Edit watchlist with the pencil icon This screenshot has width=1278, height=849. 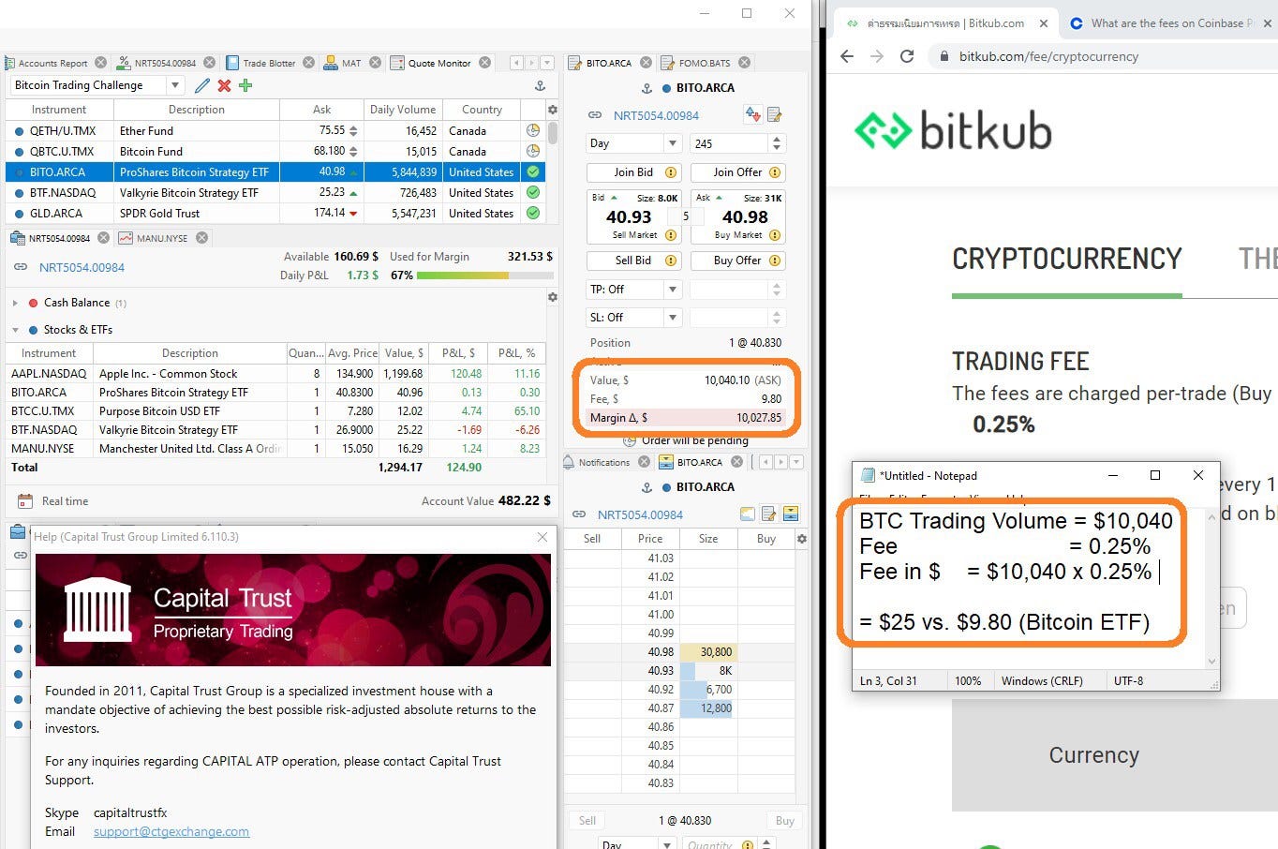(201, 85)
